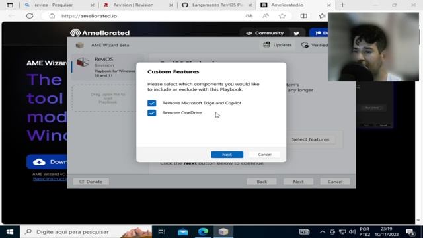Select the ReviOS playbook entry
This screenshot has height=238, width=423.
pos(106,67)
